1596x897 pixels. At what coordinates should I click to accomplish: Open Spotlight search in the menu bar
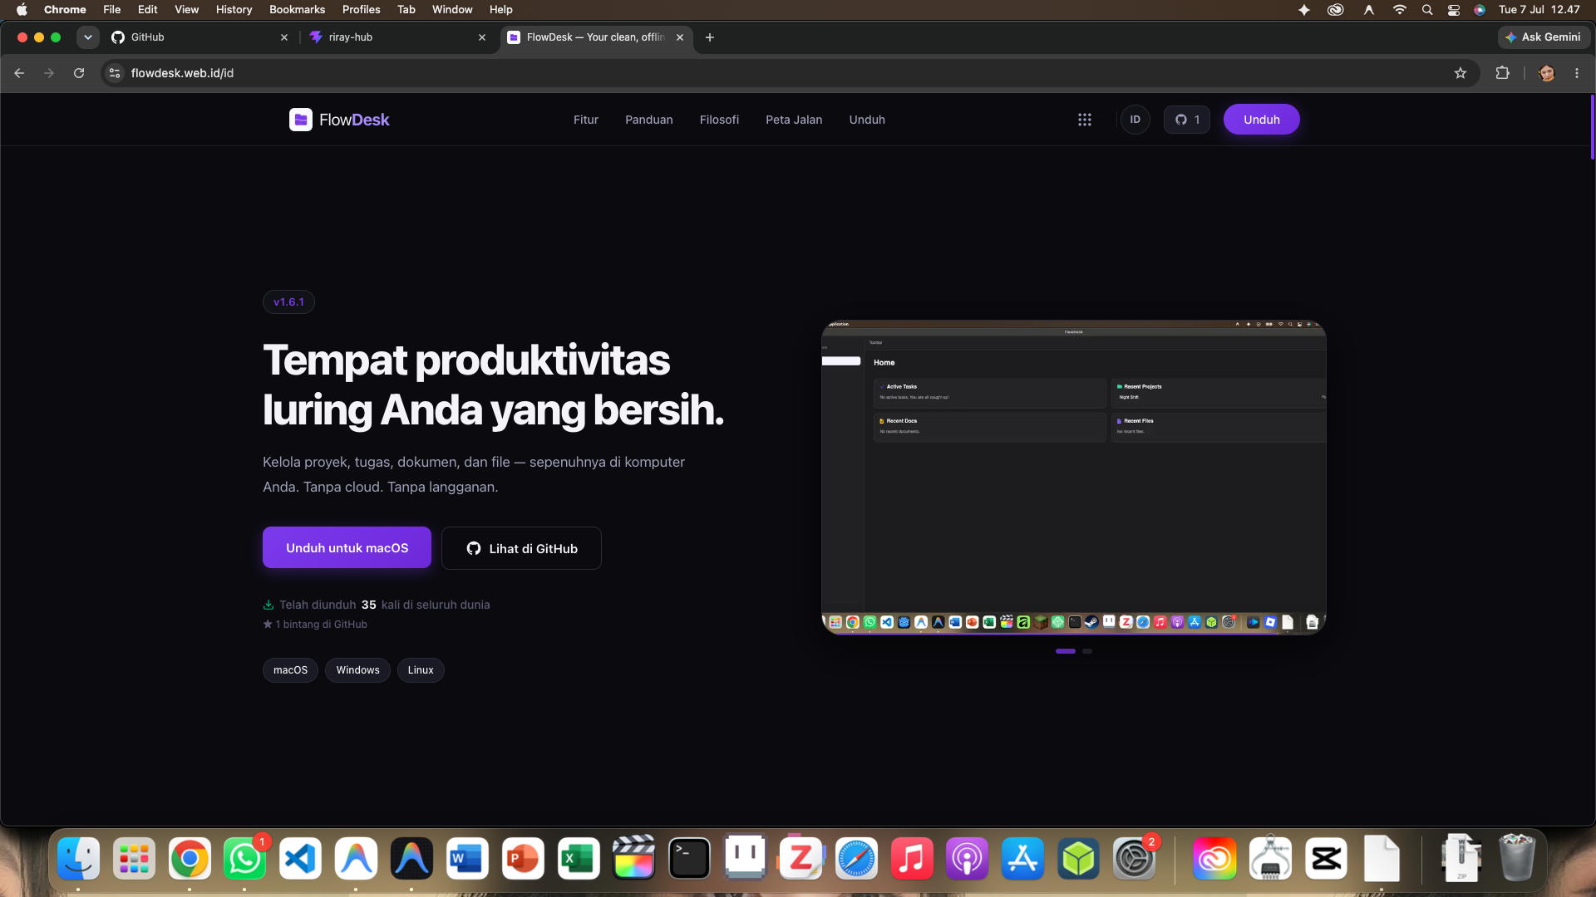pyautogui.click(x=1427, y=10)
